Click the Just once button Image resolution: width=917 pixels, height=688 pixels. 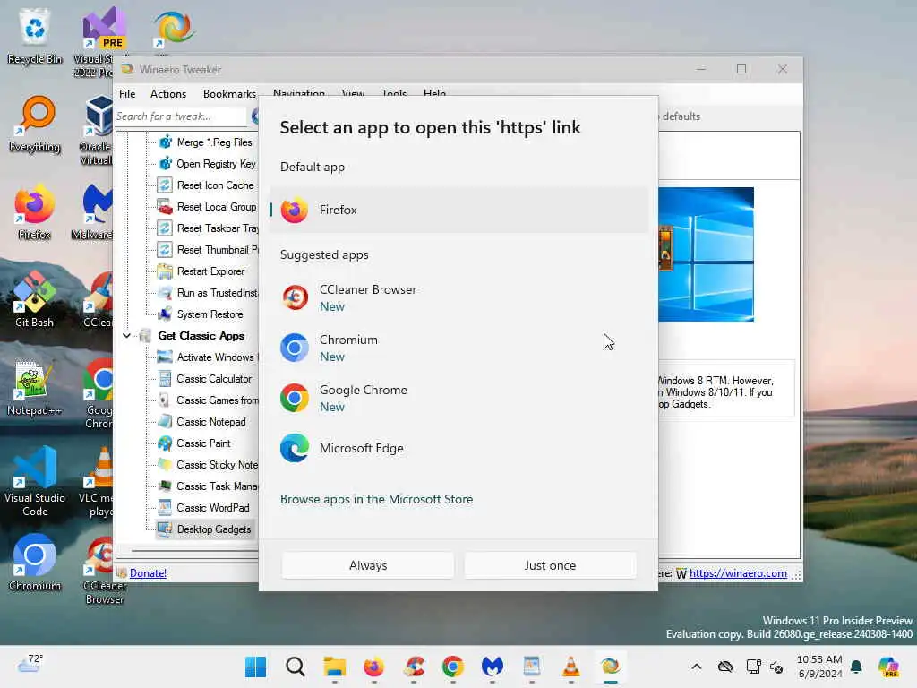pyautogui.click(x=550, y=565)
